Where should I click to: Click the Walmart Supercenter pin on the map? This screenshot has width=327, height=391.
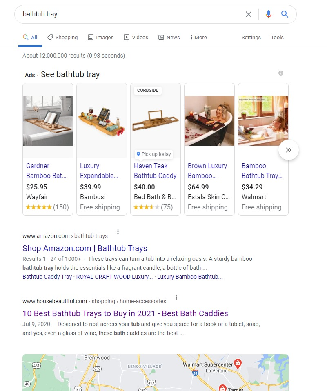[x=238, y=363]
